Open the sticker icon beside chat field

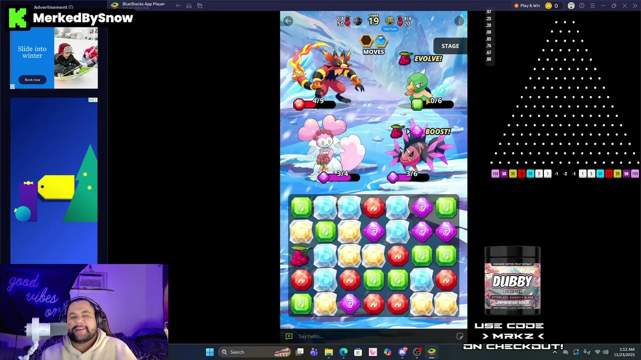click(460, 336)
